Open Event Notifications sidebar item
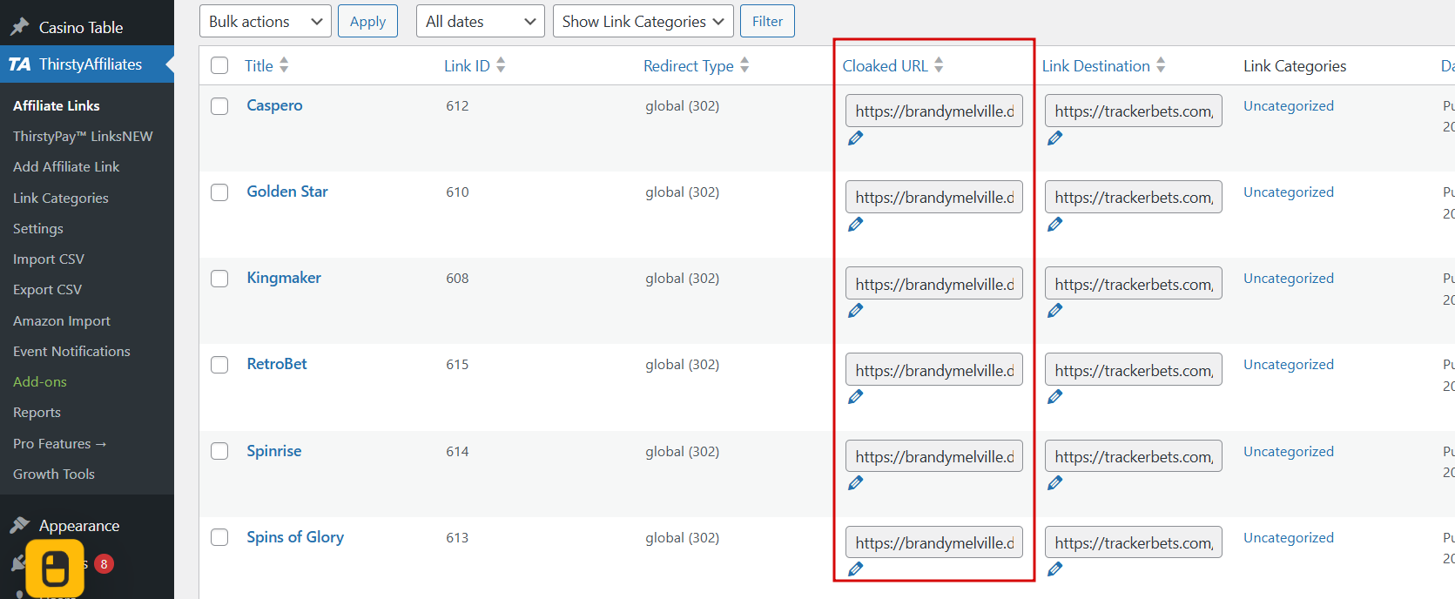 point(71,351)
